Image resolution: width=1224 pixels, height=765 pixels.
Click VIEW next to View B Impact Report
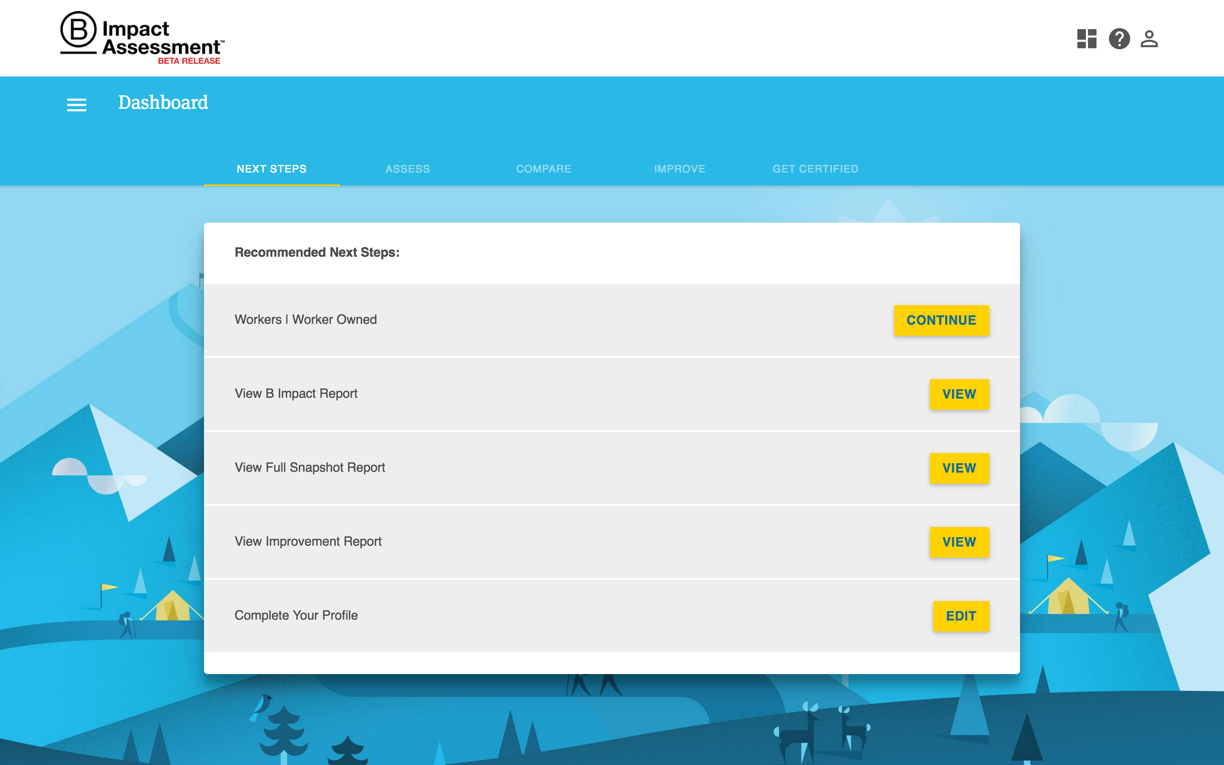[959, 394]
